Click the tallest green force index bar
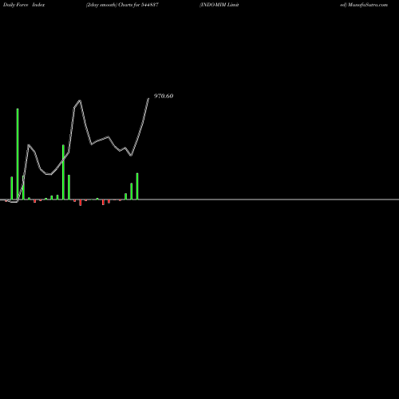Image resolution: width=399 pixels, height=399 pixels. [18, 154]
